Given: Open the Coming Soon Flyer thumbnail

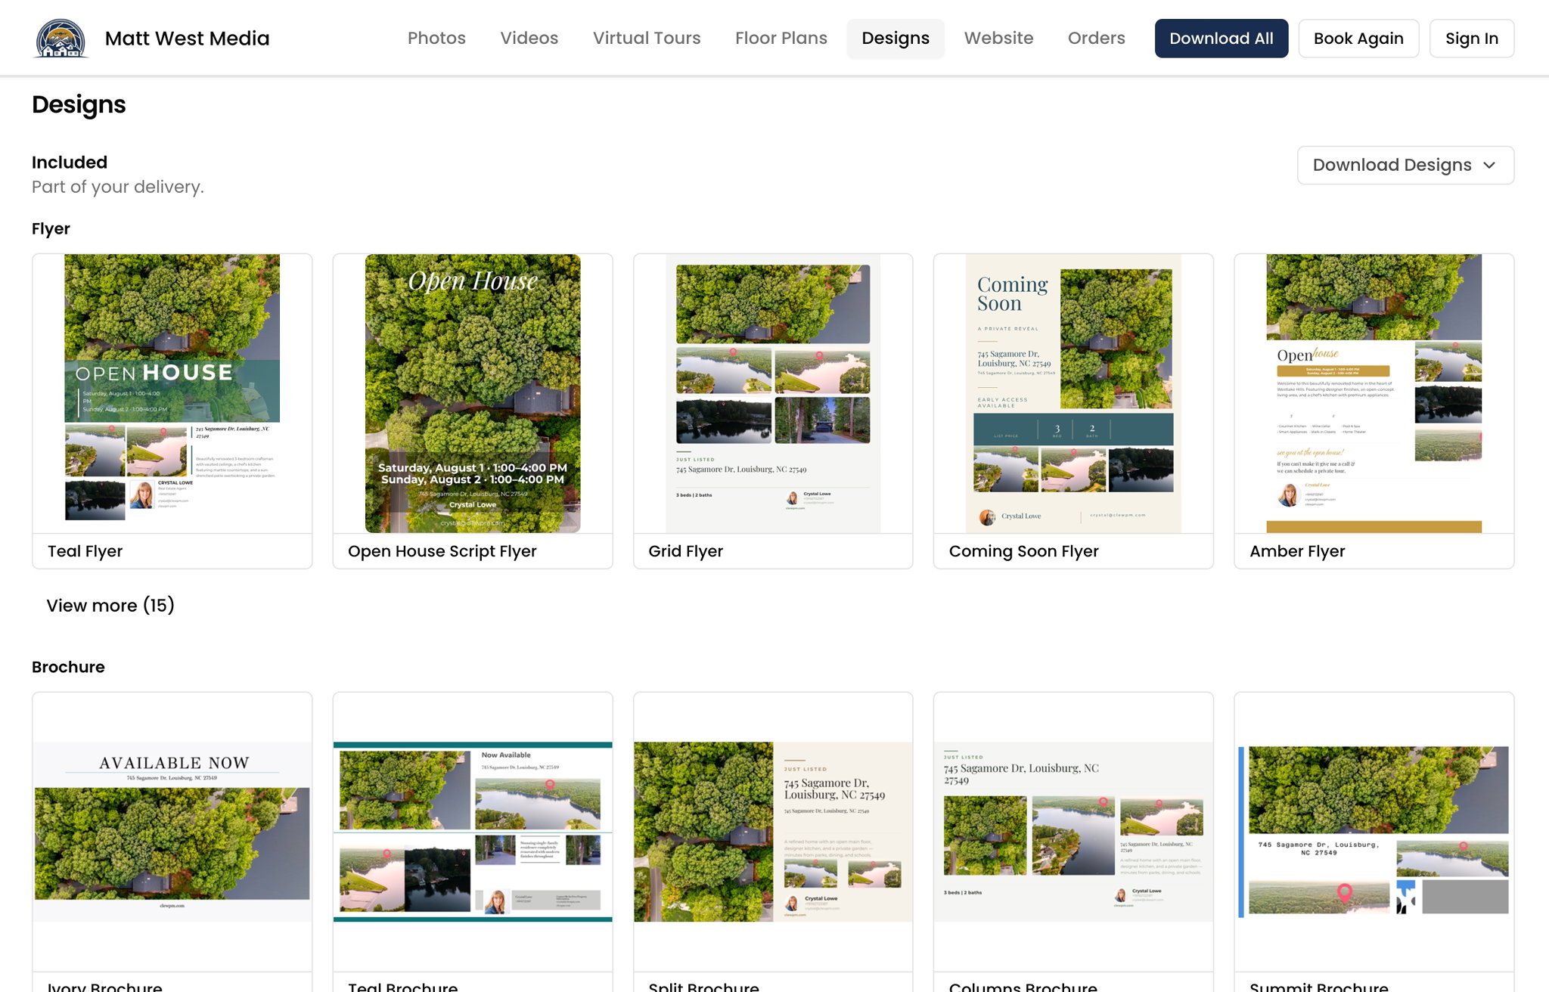Looking at the screenshot, I should pos(1073,393).
